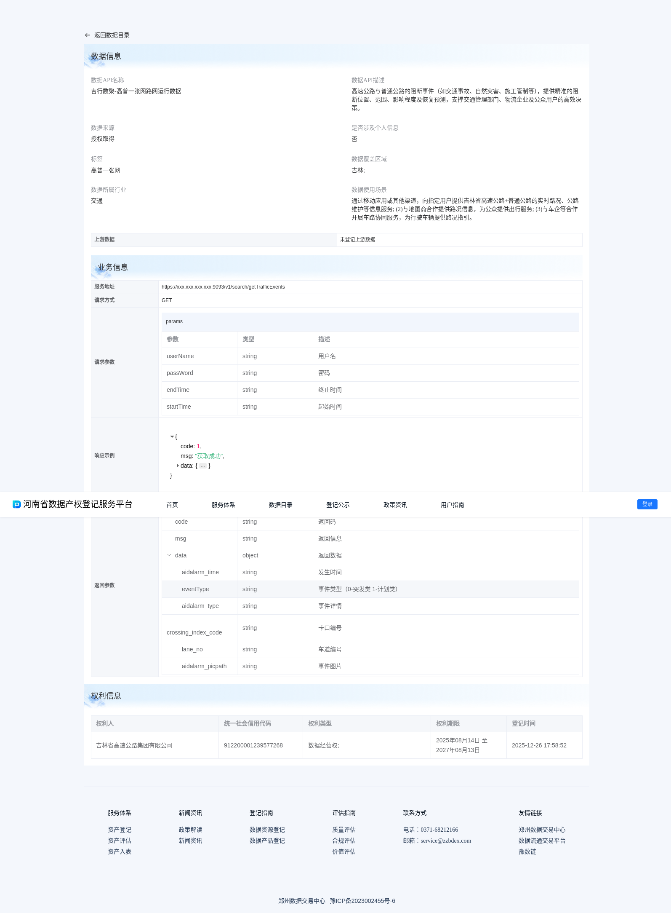Click the 终止时间 description cell
This screenshot has height=913, width=671.
[446, 390]
